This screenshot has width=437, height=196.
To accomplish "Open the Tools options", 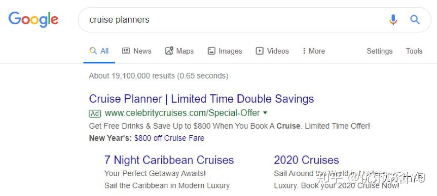I will [414, 51].
